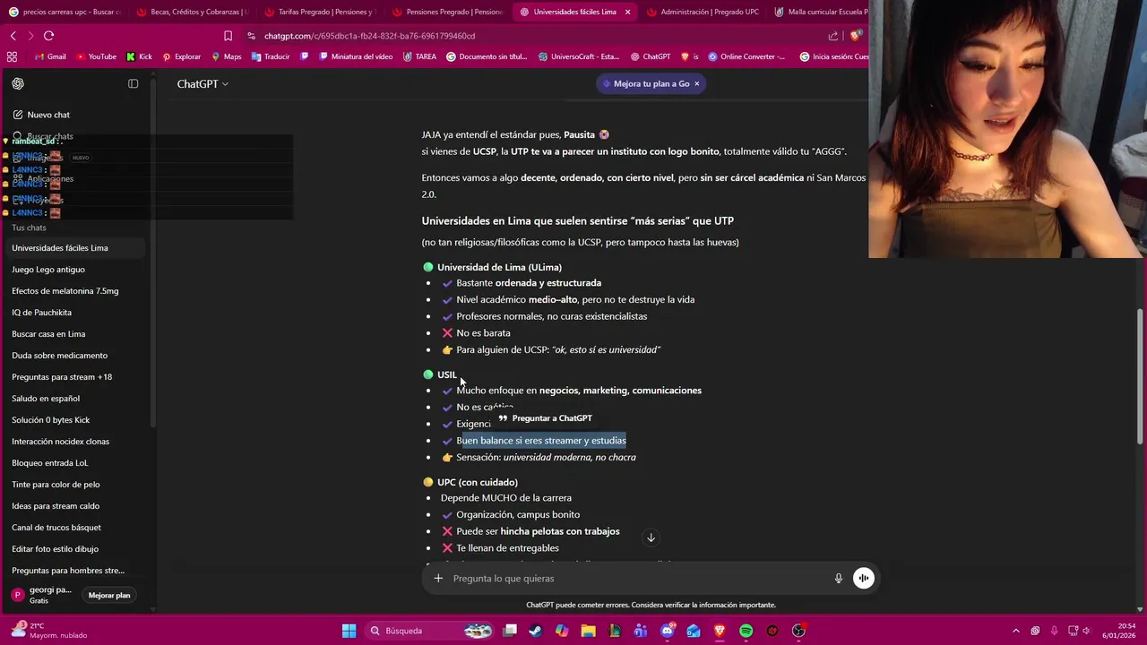Viewport: 1147px width, 645px height.
Task: Open Solución 0 bytes Kick chat
Action: click(x=51, y=420)
